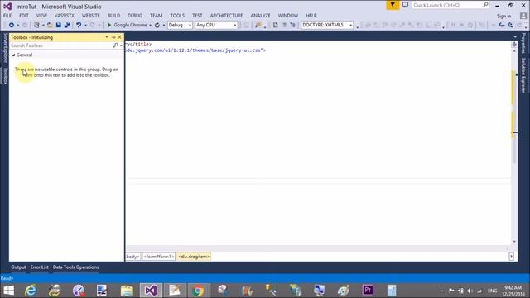Click the Quick Launch search magnifier icon
This screenshot has width=530, height=298.
(485, 5)
